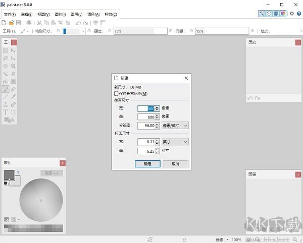This screenshot has width=303, height=243.
Task: Select the Paint Bucket tool
Action: click(6, 81)
